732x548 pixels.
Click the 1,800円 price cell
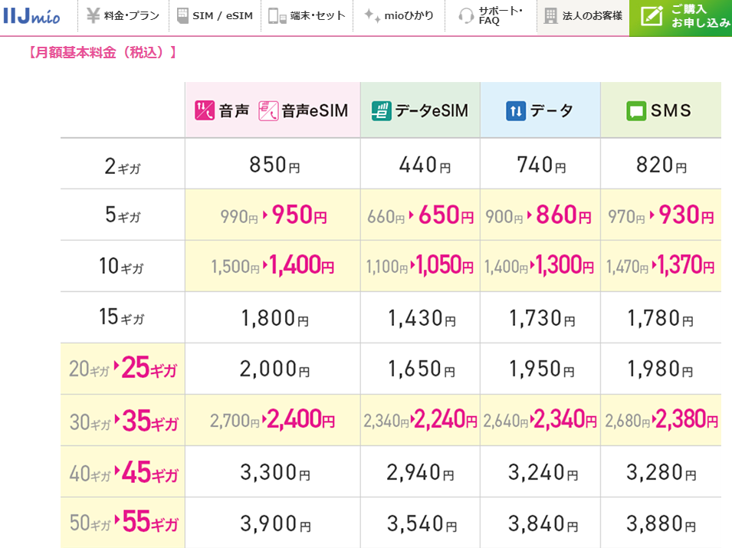pos(274,318)
